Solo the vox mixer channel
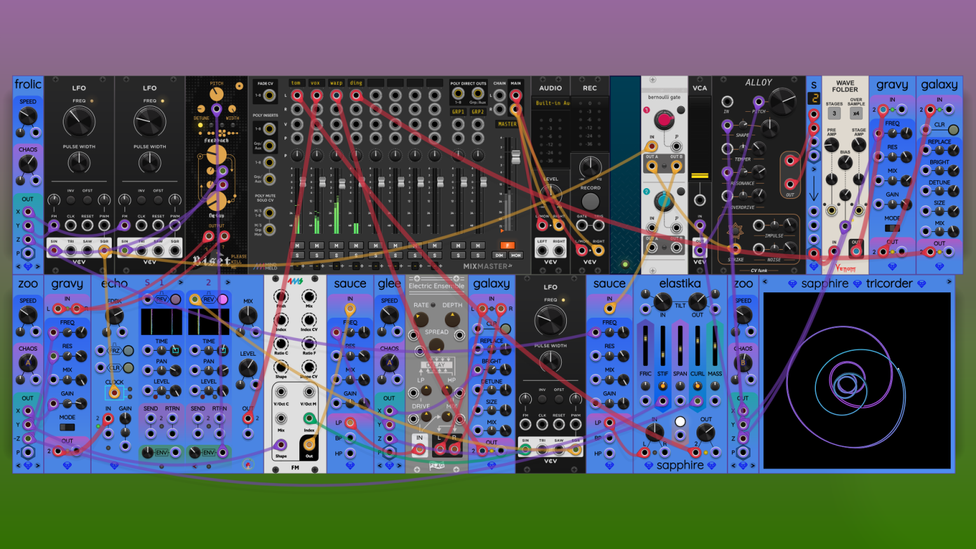 point(316,255)
